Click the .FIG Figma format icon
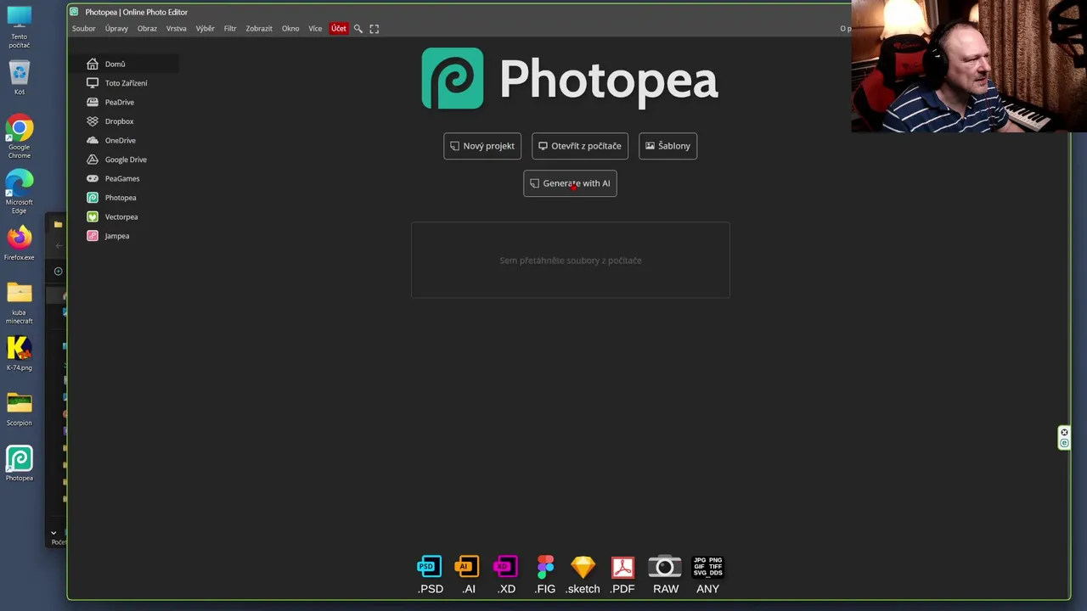 click(x=545, y=575)
